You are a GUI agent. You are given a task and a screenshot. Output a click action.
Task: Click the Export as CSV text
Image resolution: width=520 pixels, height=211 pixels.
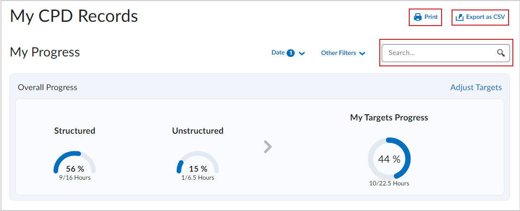click(485, 17)
